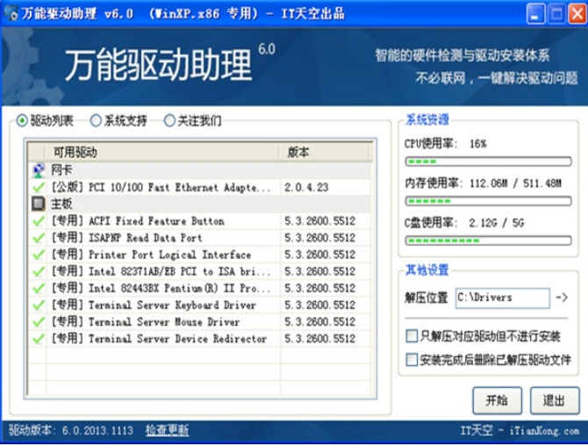The width and height of the screenshot is (588, 446).
Task: Select the 系统支持 radio button
Action: [x=96, y=121]
